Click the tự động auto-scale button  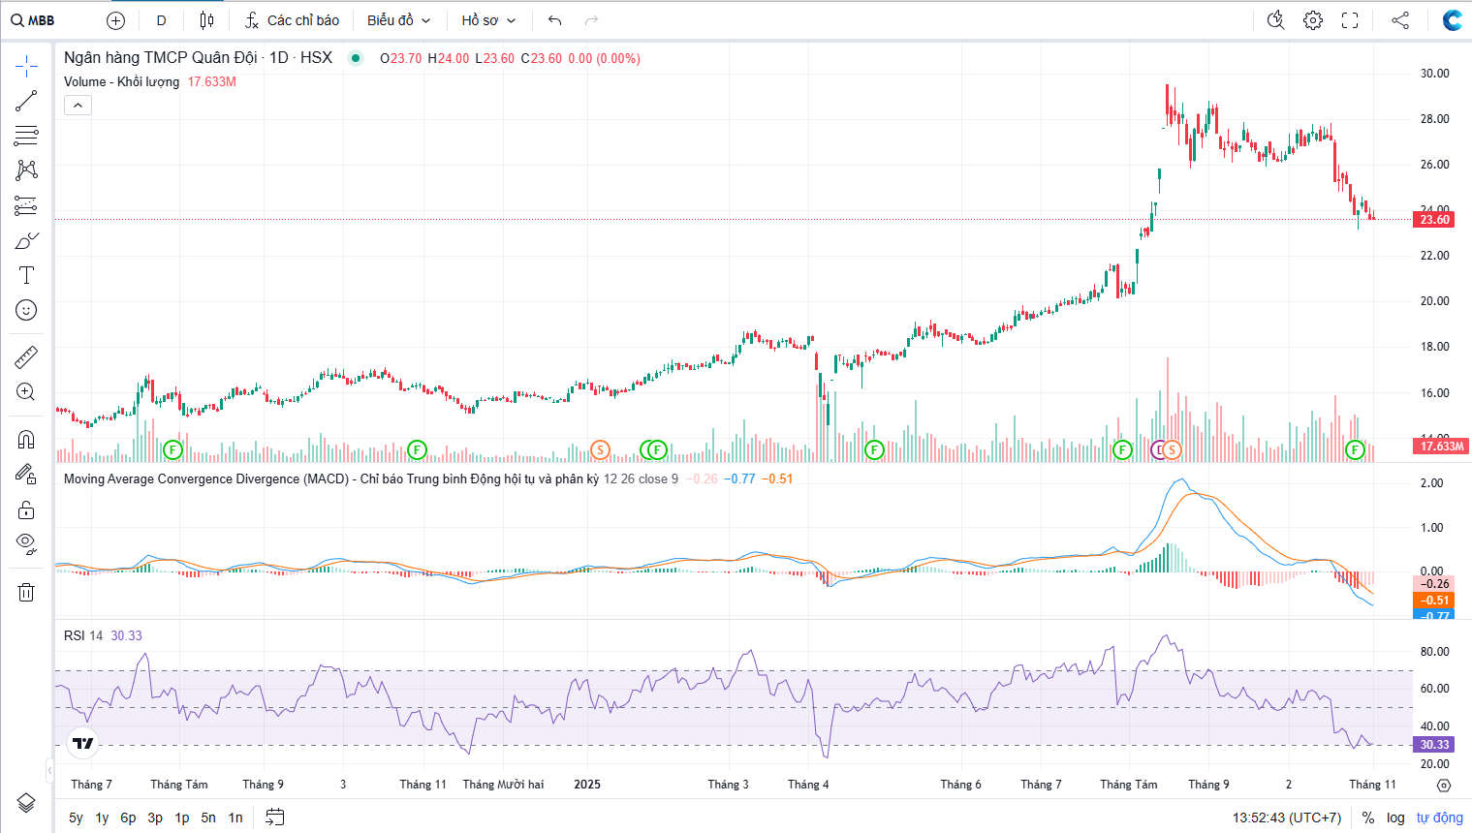point(1439,818)
